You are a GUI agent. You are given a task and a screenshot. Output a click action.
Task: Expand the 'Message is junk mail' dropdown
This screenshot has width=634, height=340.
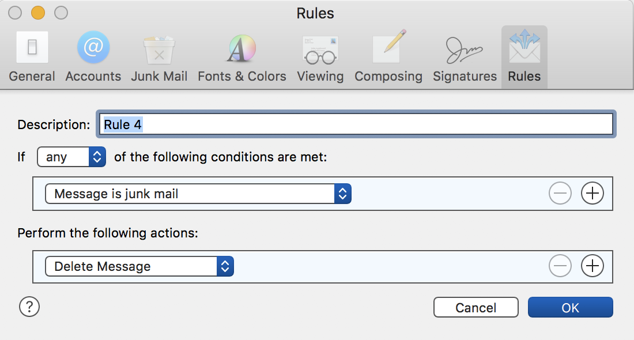[198, 194]
